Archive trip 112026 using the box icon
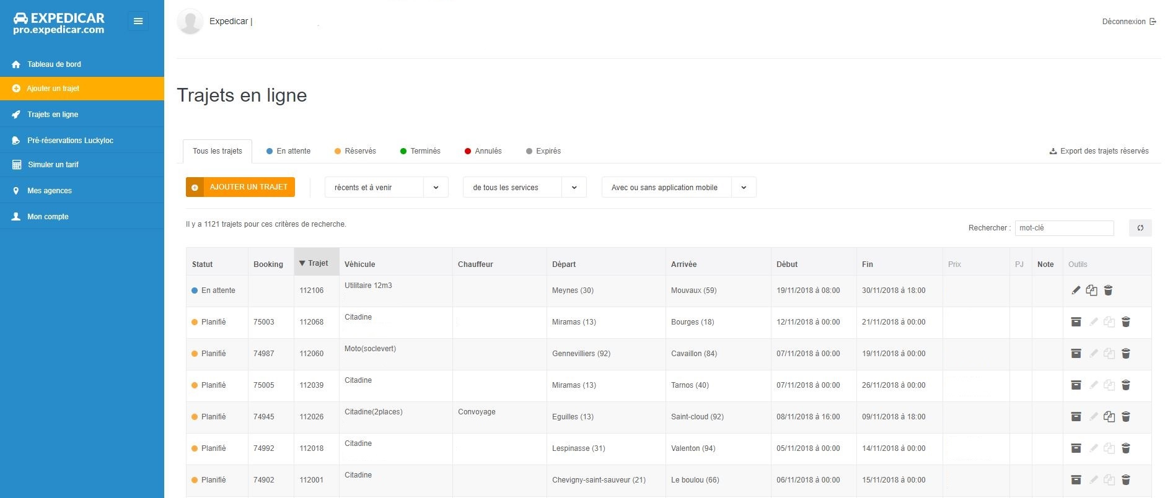This screenshot has height=498, width=1165. pyautogui.click(x=1076, y=417)
